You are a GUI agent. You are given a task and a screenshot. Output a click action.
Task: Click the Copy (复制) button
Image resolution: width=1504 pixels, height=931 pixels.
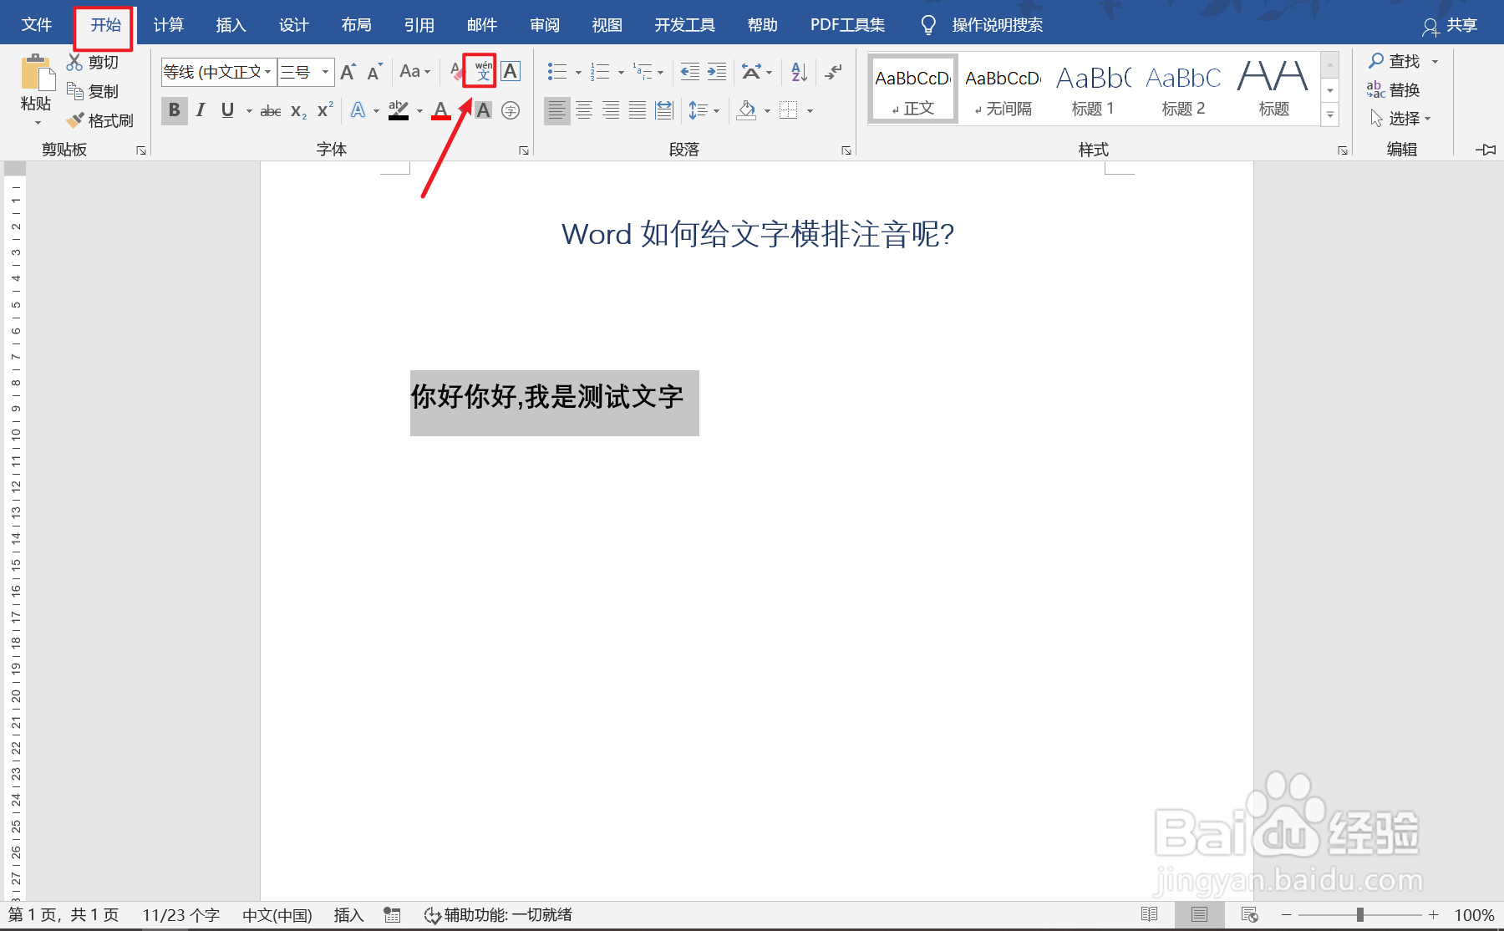pos(93,91)
